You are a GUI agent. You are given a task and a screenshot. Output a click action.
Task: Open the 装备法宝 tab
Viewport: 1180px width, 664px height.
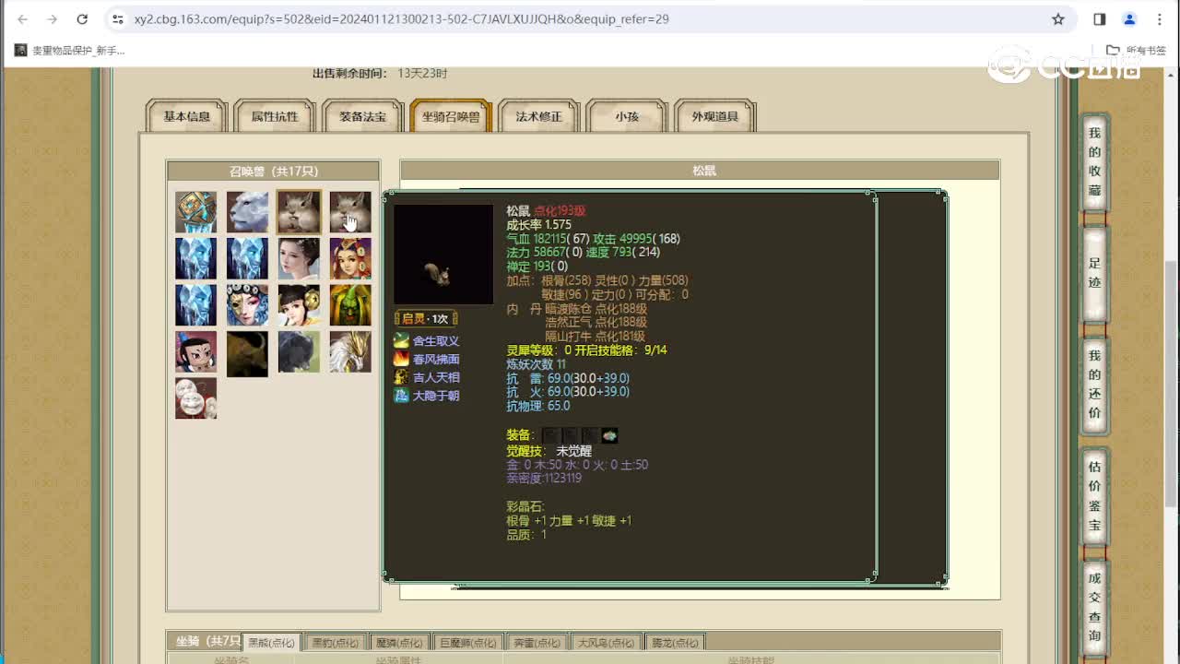[x=363, y=116]
